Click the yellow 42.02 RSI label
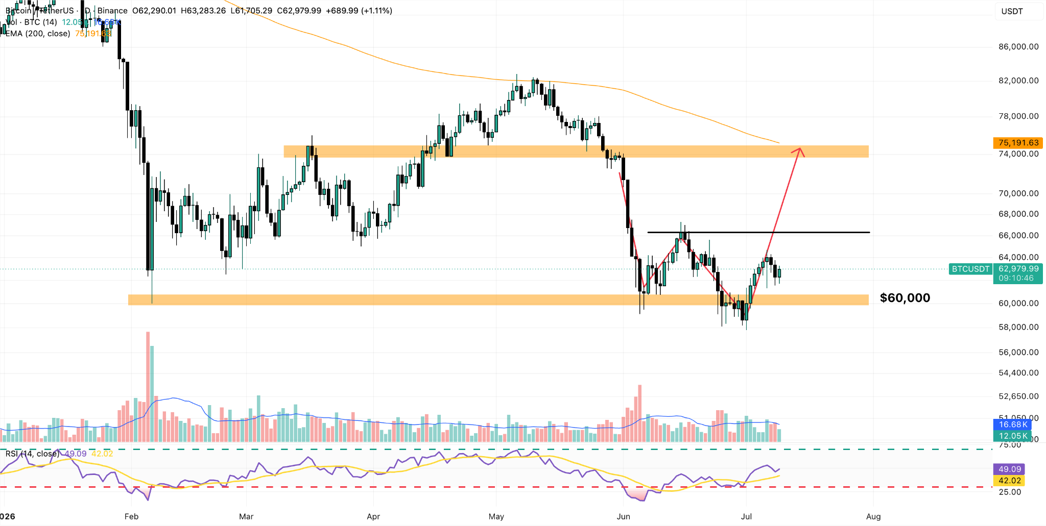 (x=1010, y=481)
